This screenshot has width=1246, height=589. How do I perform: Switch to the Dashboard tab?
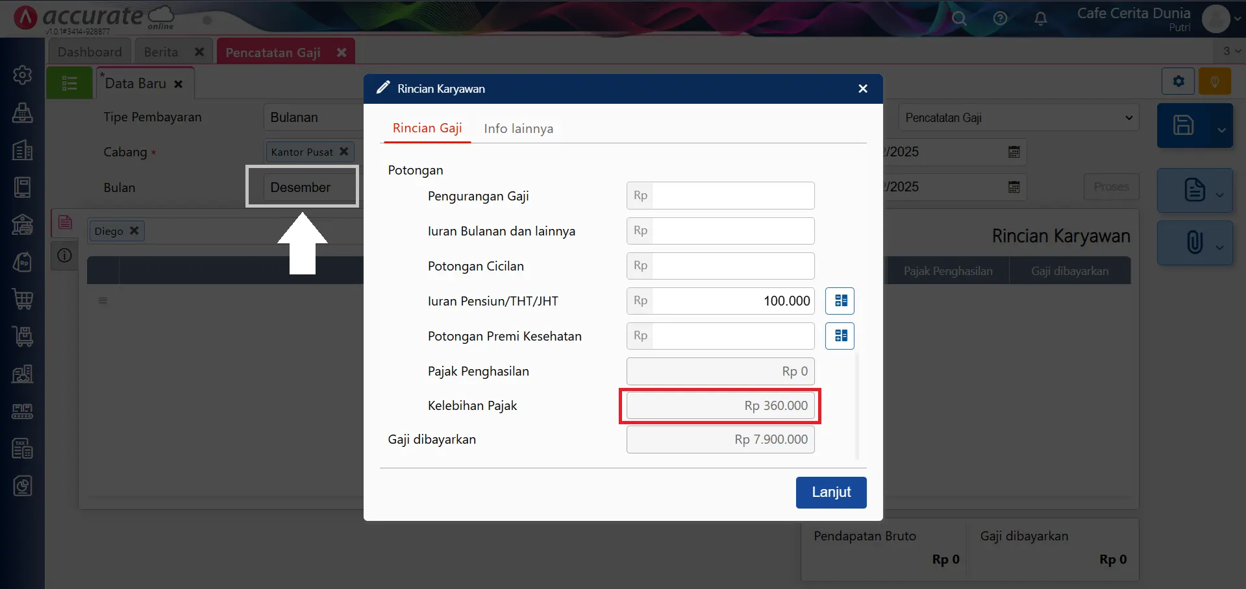point(90,51)
